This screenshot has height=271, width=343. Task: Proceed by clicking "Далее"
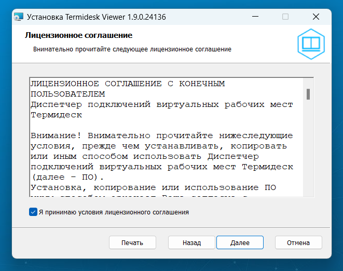click(240, 242)
